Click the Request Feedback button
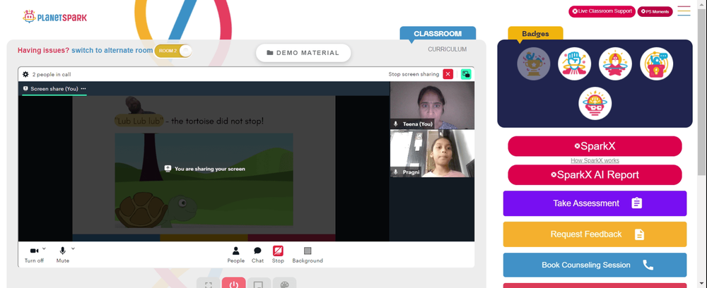The image size is (707, 288). (595, 234)
